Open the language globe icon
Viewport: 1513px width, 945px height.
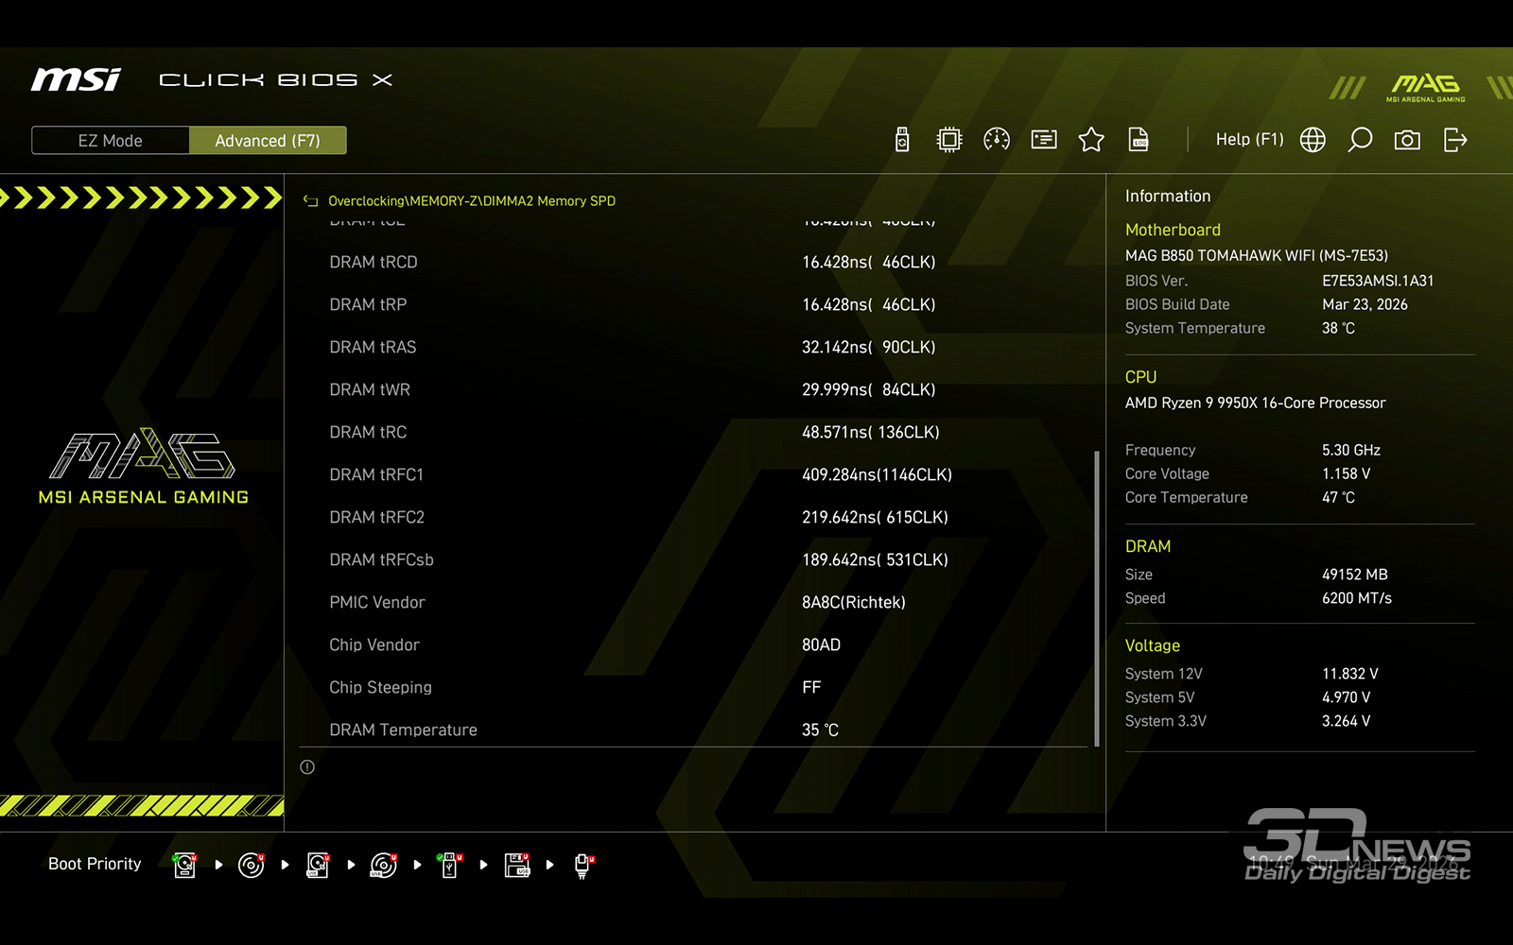1313,140
